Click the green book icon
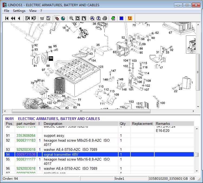Image resolution: width=203 pixels, height=183 pixels. (113, 18)
